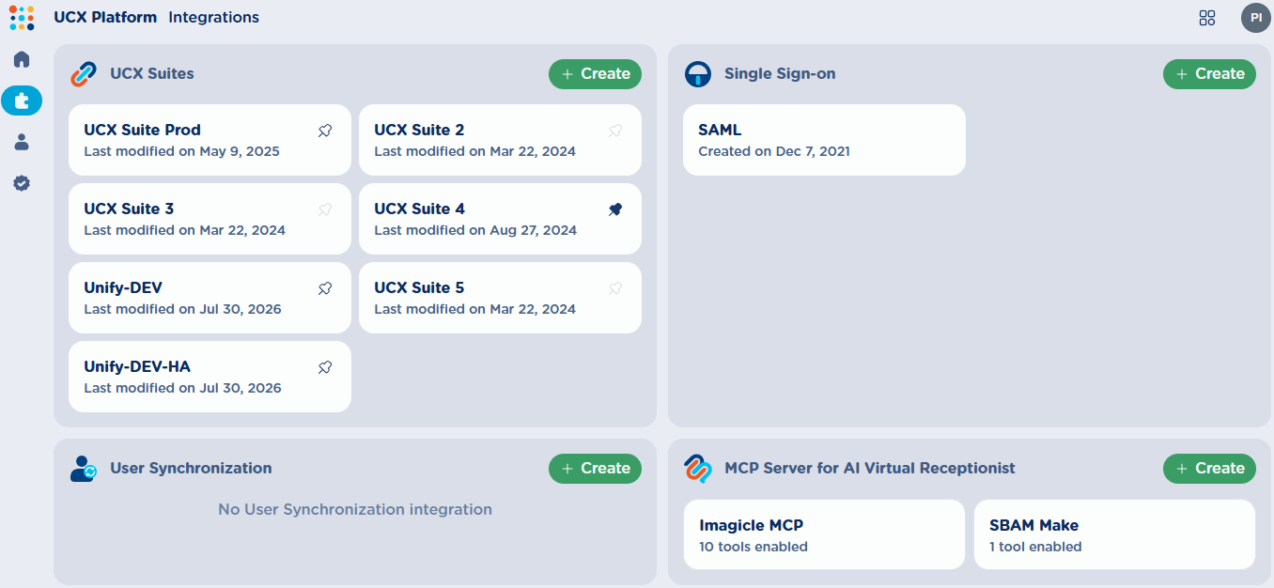Open the UCX Suite 4 card
Image resolution: width=1274 pixels, height=588 pixels.
[500, 219]
